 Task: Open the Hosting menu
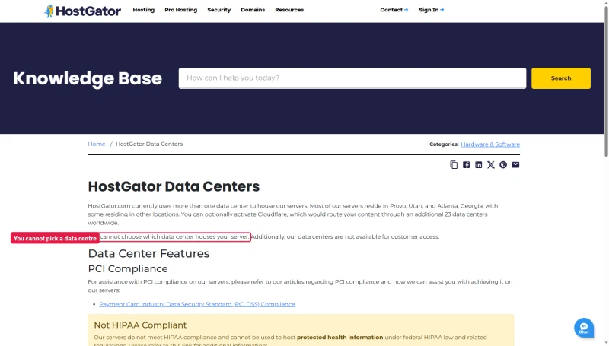[x=144, y=10]
